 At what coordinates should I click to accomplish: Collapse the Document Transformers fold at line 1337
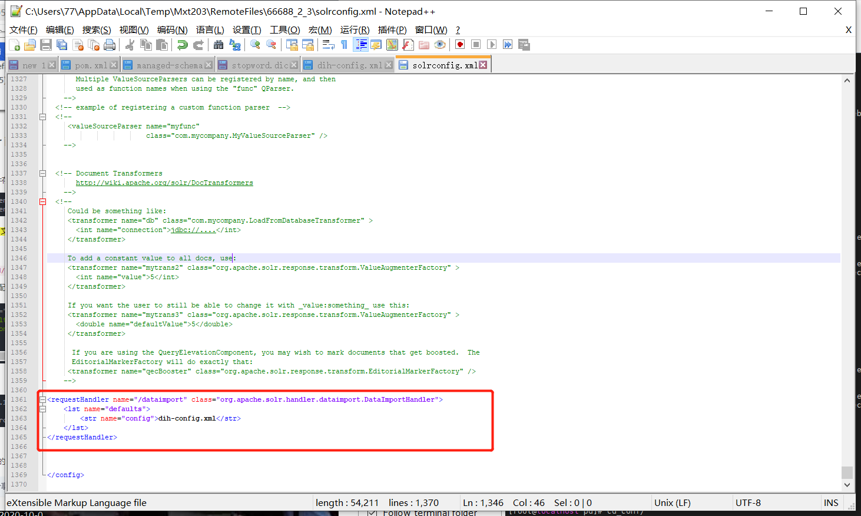[42, 173]
